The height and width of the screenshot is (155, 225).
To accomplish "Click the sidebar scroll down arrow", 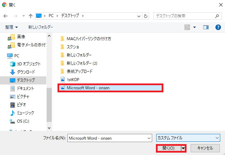I will pyautogui.click(x=49, y=128).
